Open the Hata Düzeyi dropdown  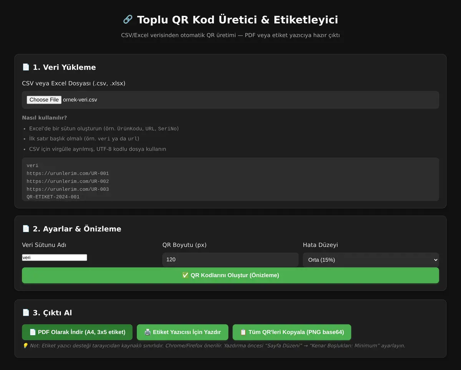point(371,259)
